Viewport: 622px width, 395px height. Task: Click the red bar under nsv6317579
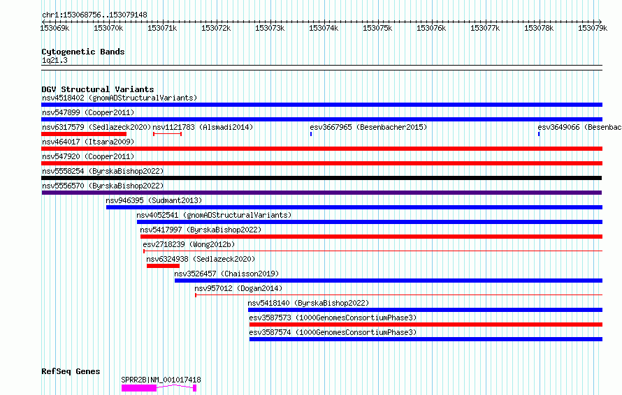(84, 134)
